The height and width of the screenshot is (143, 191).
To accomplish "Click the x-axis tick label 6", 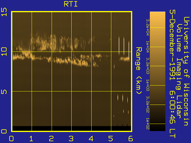I will coord(131,138).
